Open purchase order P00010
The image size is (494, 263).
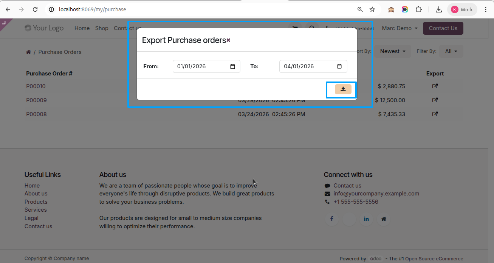coord(36,86)
